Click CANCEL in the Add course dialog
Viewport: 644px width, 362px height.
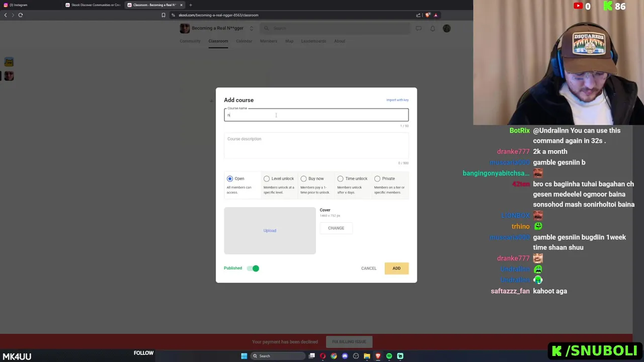pyautogui.click(x=369, y=268)
